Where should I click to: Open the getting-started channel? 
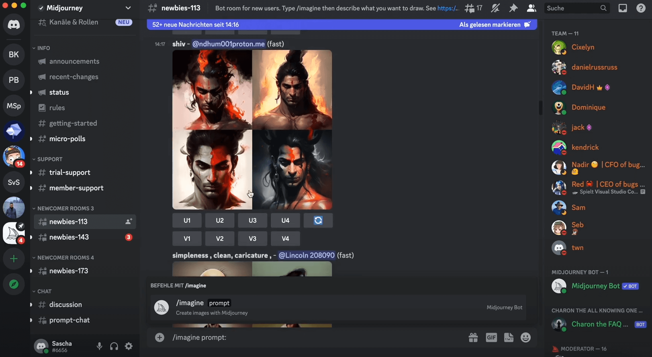coord(85,123)
